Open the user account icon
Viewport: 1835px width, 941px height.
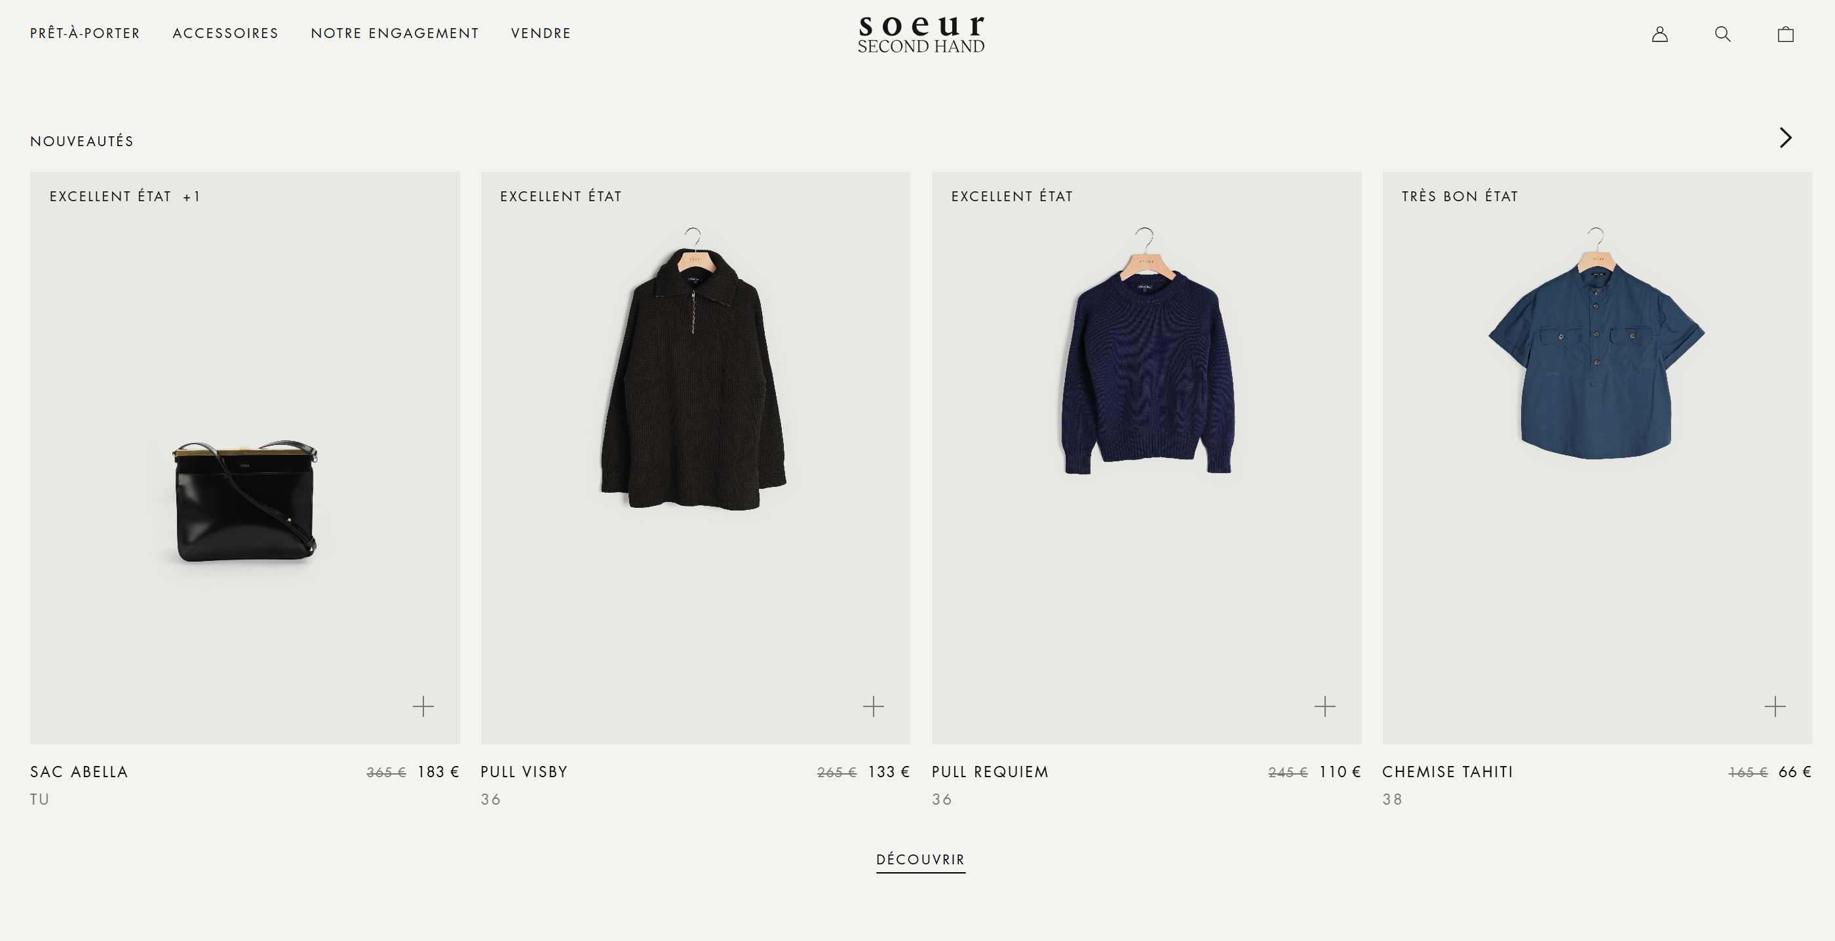point(1660,34)
